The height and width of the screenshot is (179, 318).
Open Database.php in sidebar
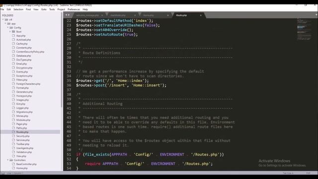(x=24, y=56)
